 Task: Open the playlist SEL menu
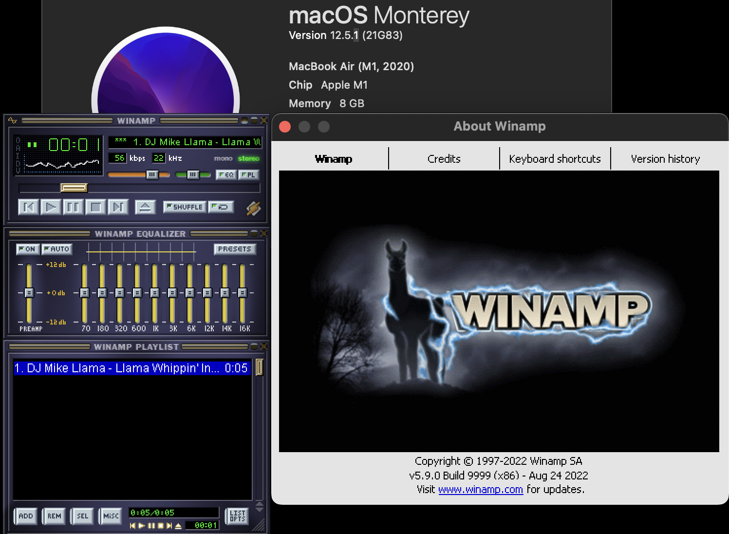[x=82, y=516]
